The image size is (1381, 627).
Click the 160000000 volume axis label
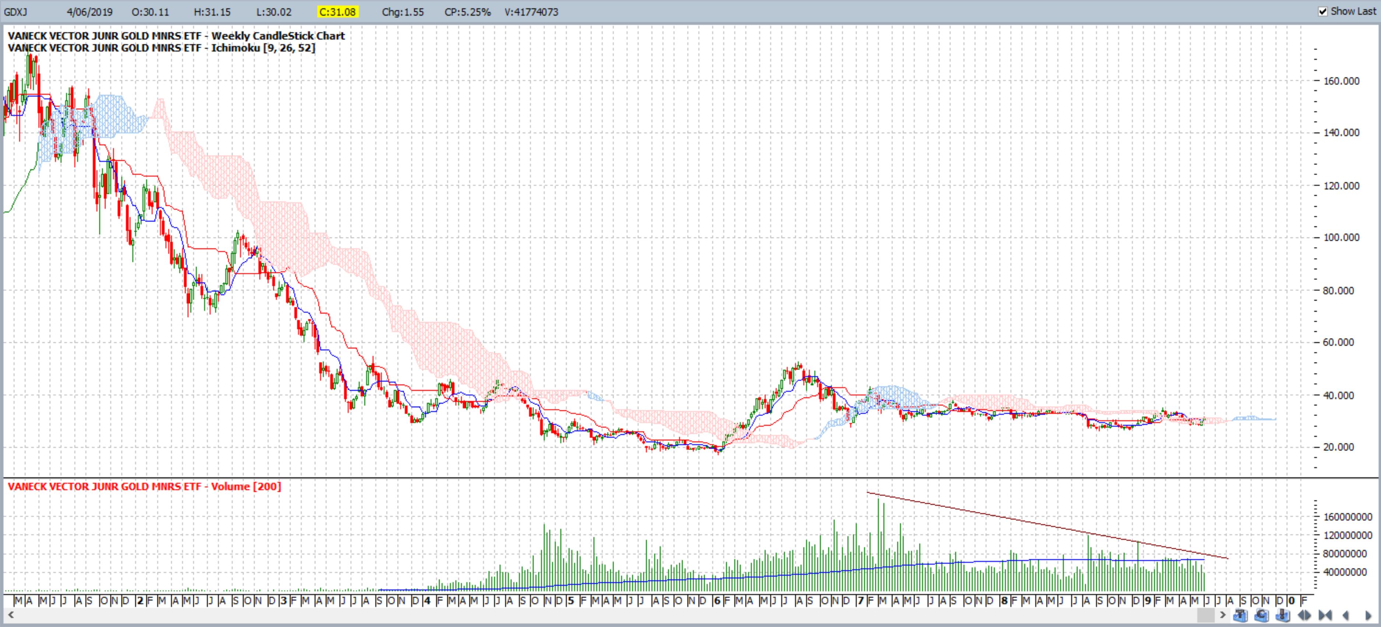click(x=1347, y=517)
